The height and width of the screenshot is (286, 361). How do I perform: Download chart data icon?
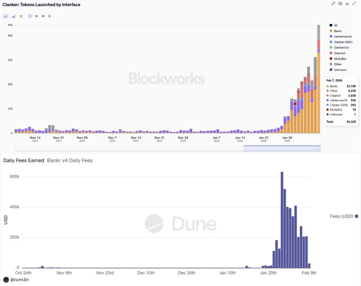click(x=347, y=4)
